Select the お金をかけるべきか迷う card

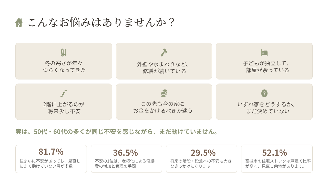(x=164, y=102)
